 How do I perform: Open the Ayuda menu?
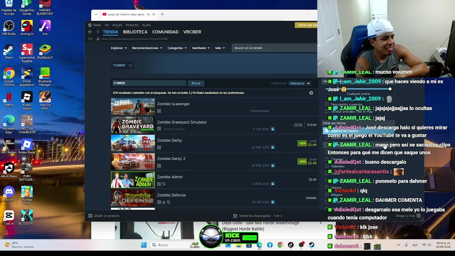(146, 25)
